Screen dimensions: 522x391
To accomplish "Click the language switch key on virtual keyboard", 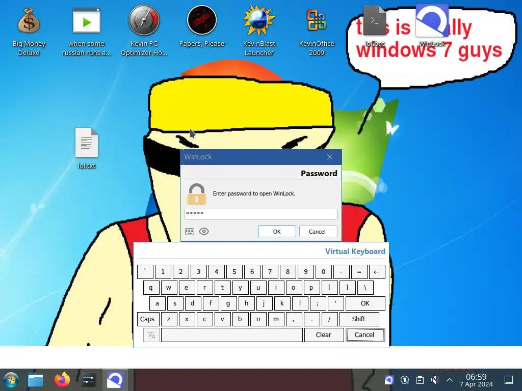I will click(x=151, y=335).
